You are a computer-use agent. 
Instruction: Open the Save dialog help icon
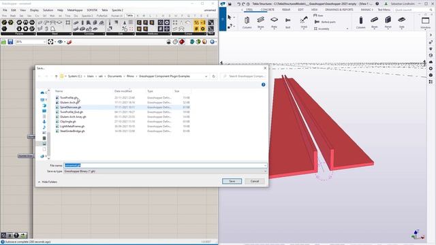[264, 84]
